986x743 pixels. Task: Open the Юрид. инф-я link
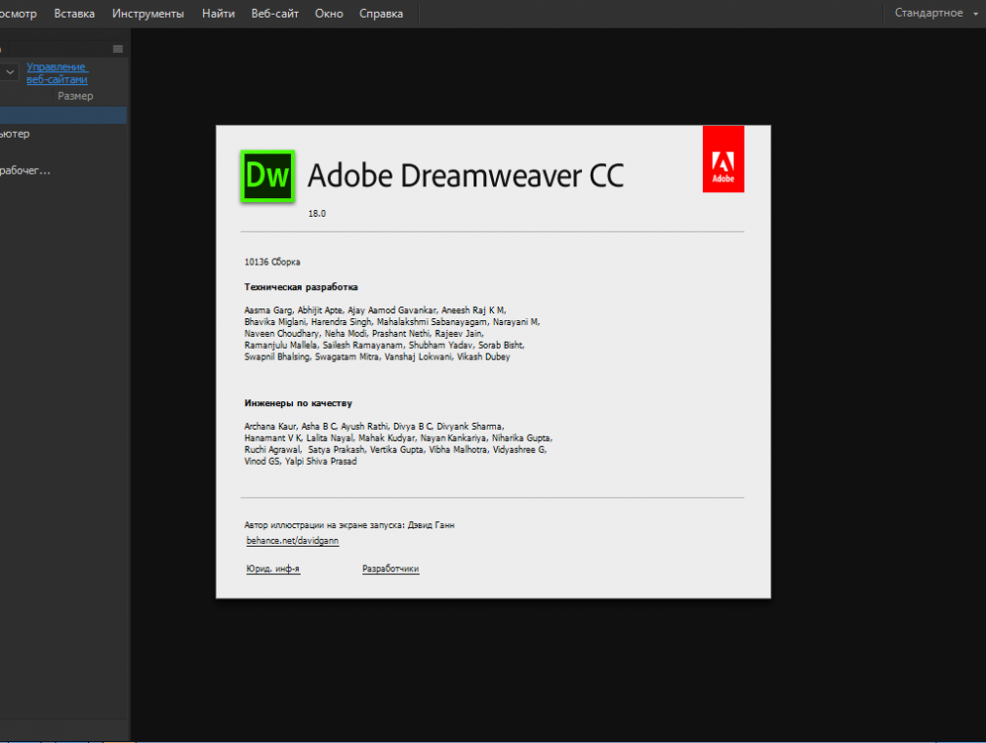point(273,569)
